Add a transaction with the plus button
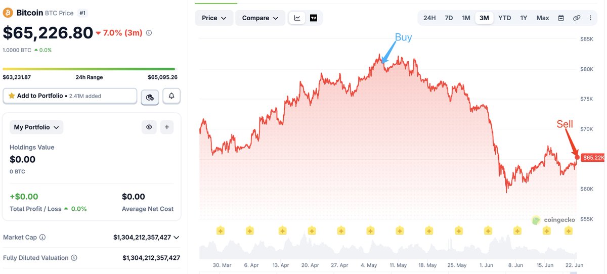 [167, 127]
